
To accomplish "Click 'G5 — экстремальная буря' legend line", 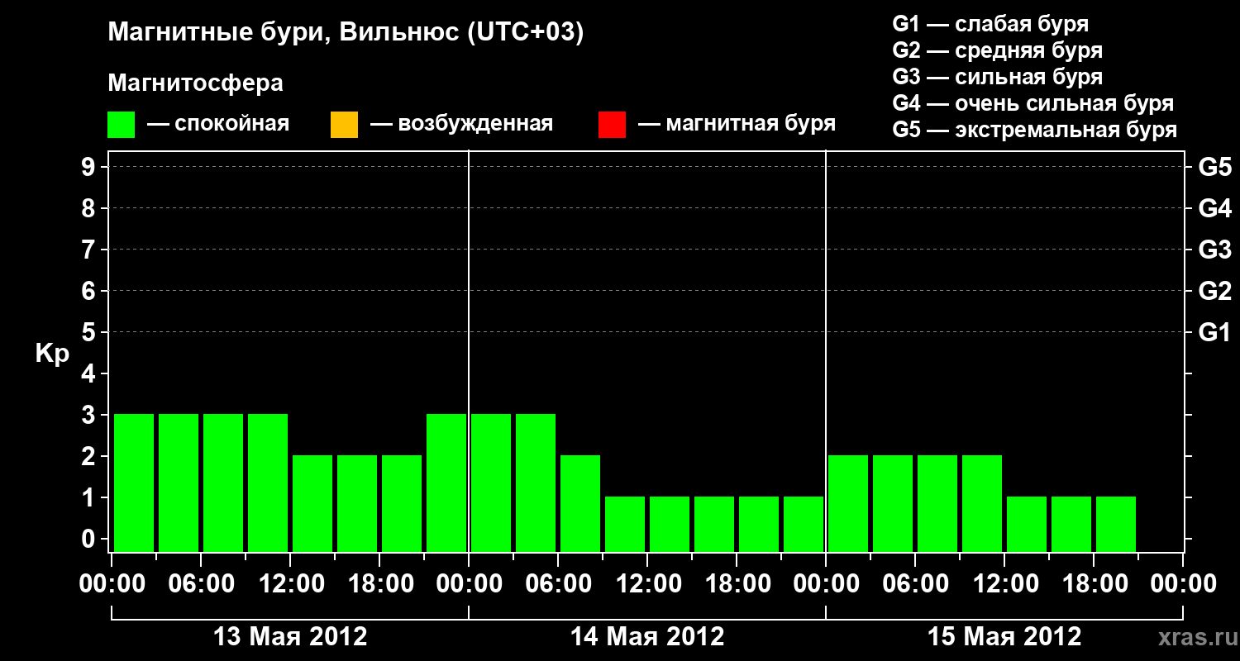I will point(1034,130).
